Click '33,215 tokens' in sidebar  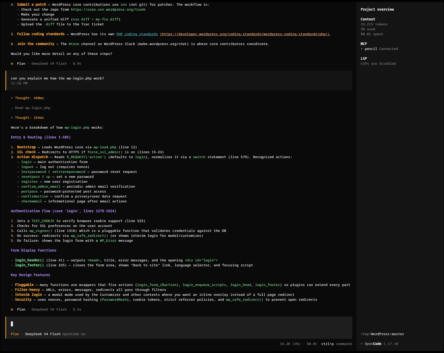(374, 24)
